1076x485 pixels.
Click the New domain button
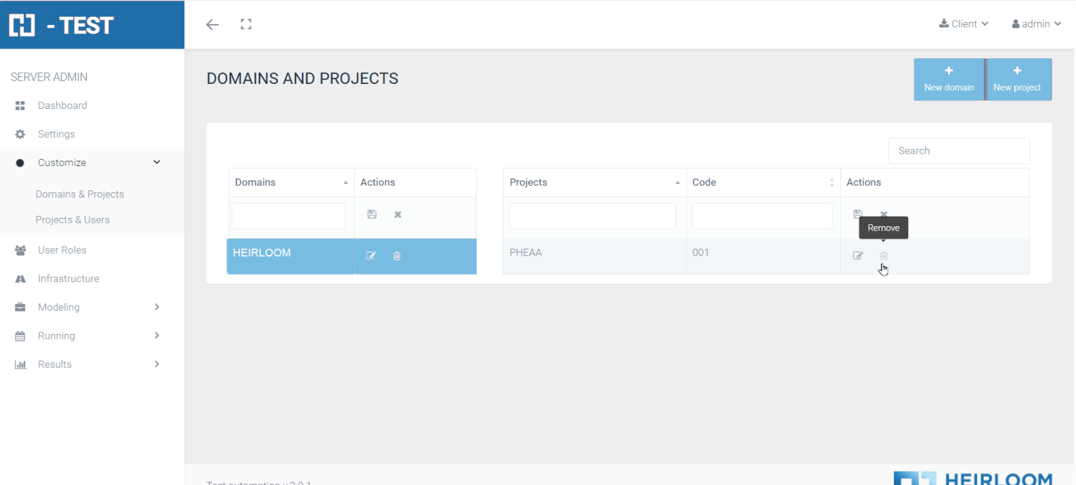pyautogui.click(x=949, y=79)
